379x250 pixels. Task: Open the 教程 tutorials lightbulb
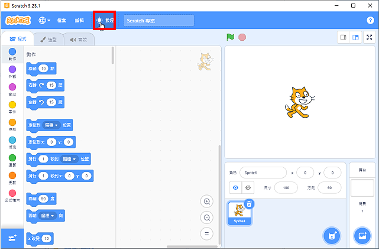(x=105, y=21)
